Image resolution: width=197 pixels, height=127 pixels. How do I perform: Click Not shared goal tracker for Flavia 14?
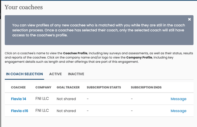click(x=66, y=99)
